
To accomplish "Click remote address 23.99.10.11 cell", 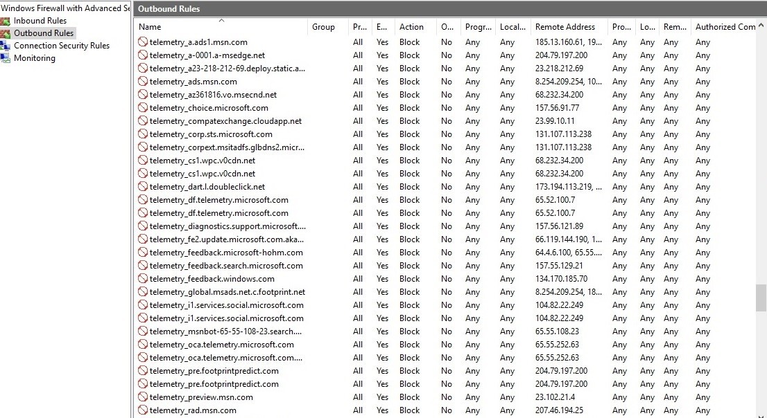I will [555, 121].
